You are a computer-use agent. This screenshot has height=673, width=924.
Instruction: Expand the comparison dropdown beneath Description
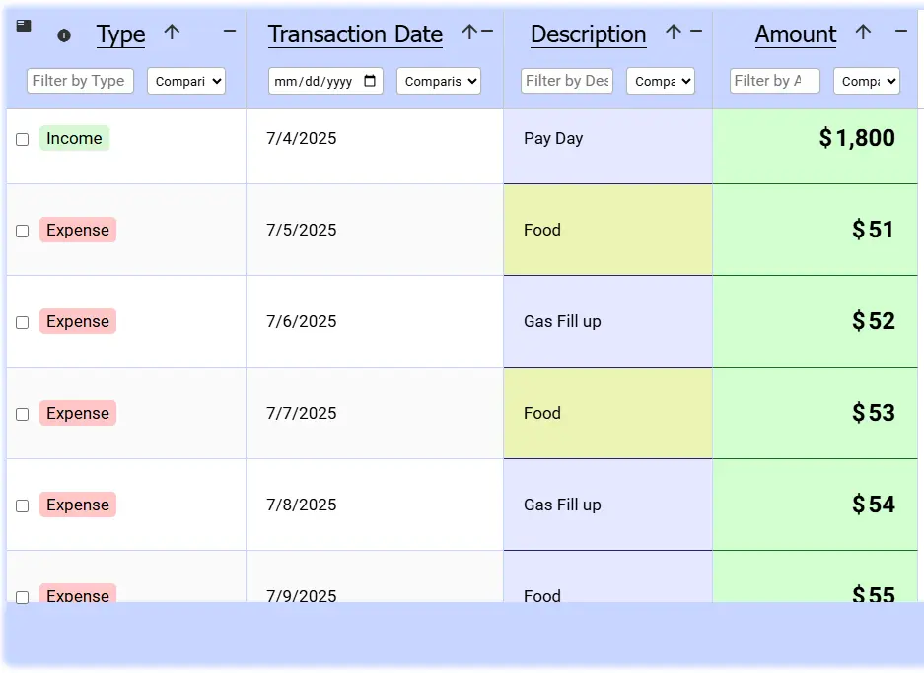[x=660, y=81]
